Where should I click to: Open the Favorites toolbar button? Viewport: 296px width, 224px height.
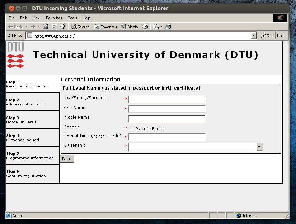pyautogui.click(x=105, y=27)
